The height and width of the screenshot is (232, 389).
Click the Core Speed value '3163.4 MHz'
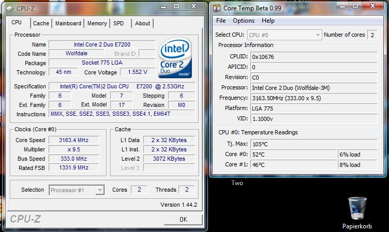coord(73,140)
